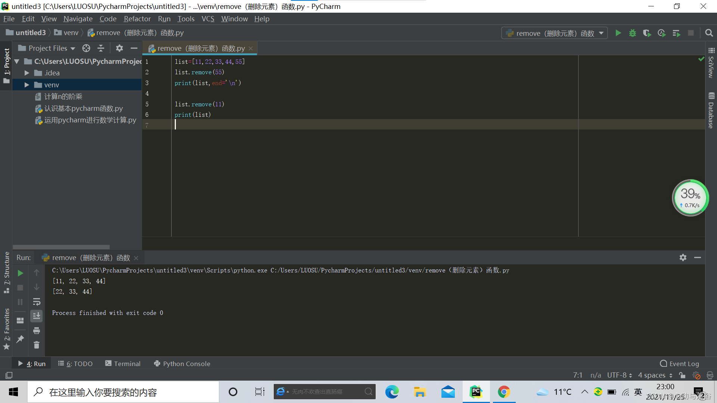Change 4 spaces indent setting
Viewport: 717px width, 403px height.
(x=655, y=375)
